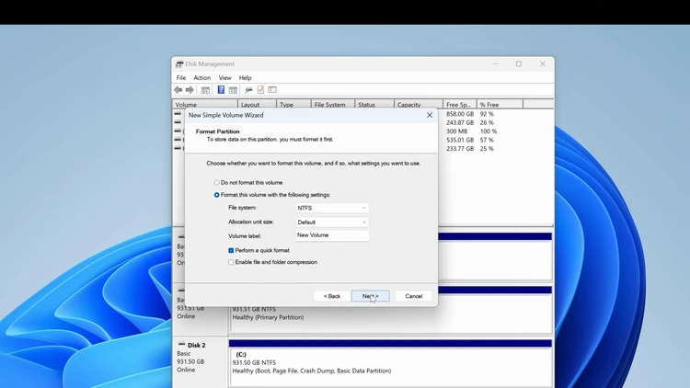Open Help via the blue question-mark icon
This screenshot has height=388, width=690.
point(221,90)
